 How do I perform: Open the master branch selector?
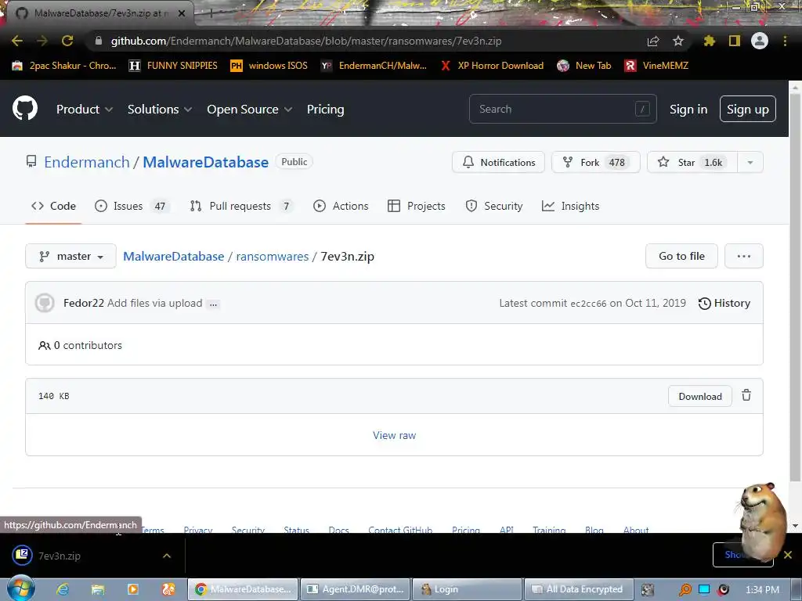pyautogui.click(x=70, y=256)
